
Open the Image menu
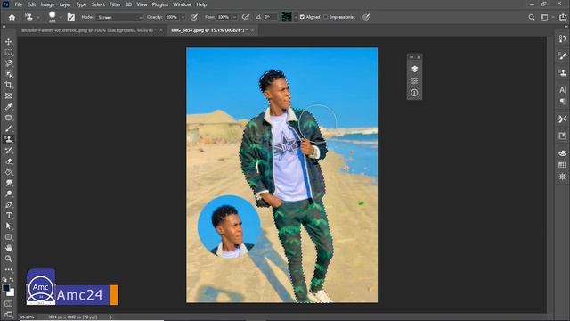click(47, 4)
